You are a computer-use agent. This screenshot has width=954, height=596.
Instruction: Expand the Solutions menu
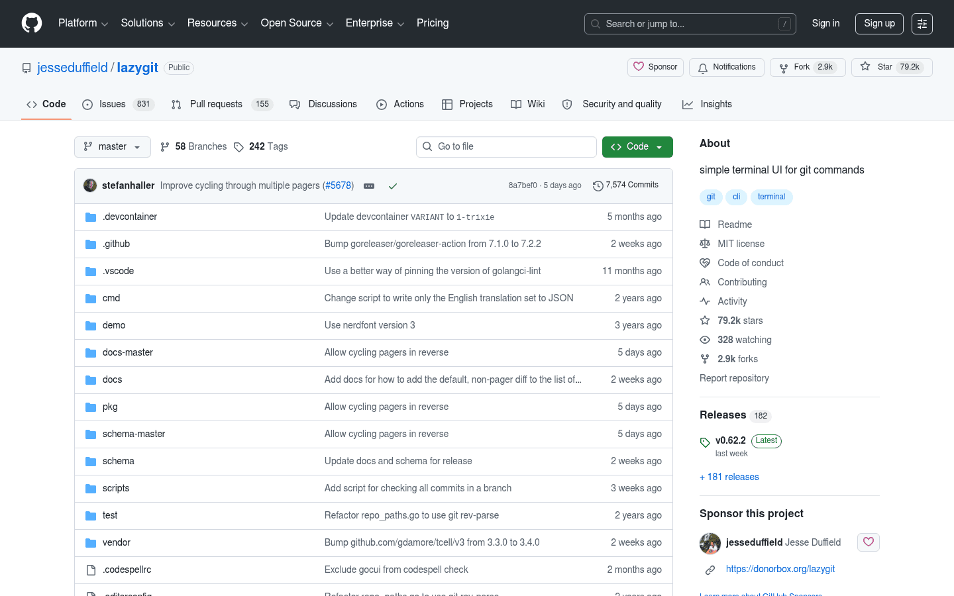click(148, 23)
